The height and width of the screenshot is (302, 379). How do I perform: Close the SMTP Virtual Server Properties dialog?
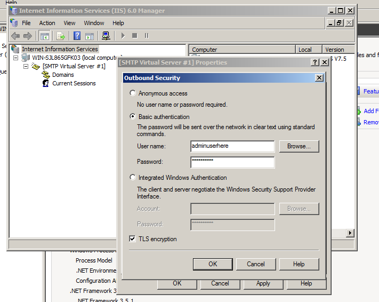(x=325, y=62)
